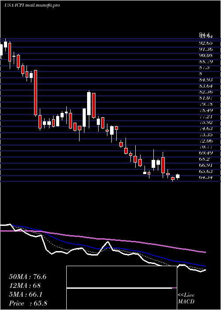Click the 82.36 price axis label
This screenshot has height=310, width=221.
click(206, 92)
